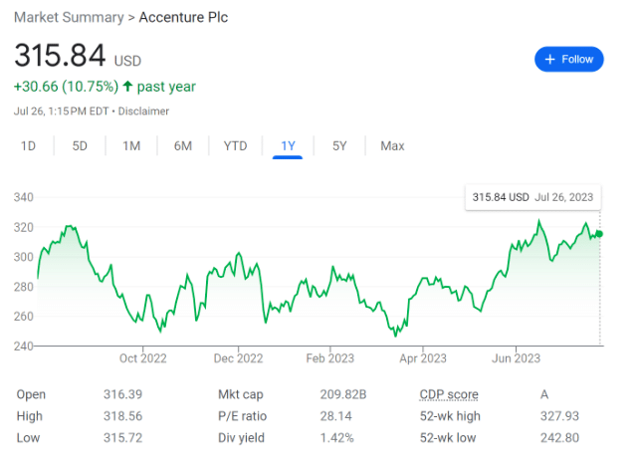Click the +30.66 (10.75%) change text
The image size is (636, 465).
[x=66, y=87]
